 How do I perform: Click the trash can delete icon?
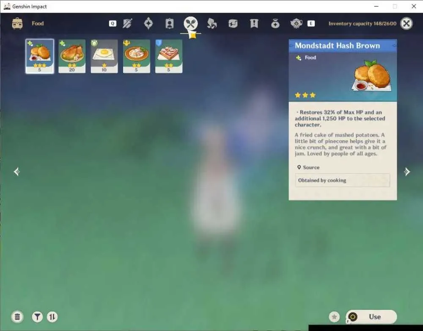click(x=17, y=317)
